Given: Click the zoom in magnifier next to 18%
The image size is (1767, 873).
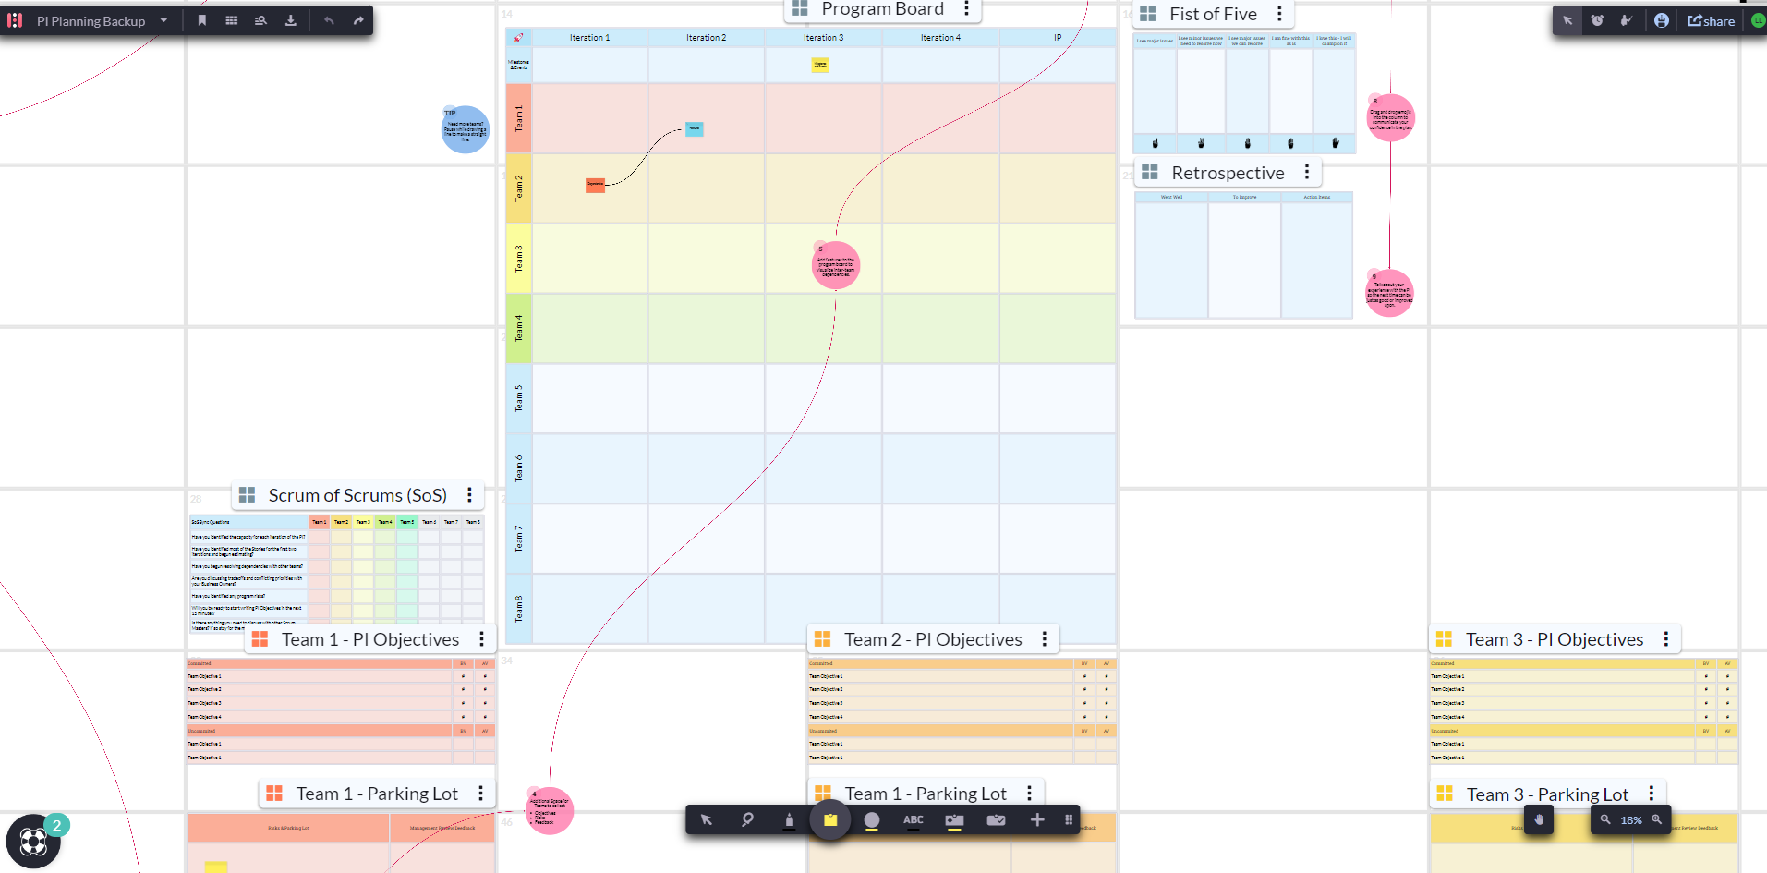Looking at the screenshot, I should click(x=1656, y=819).
